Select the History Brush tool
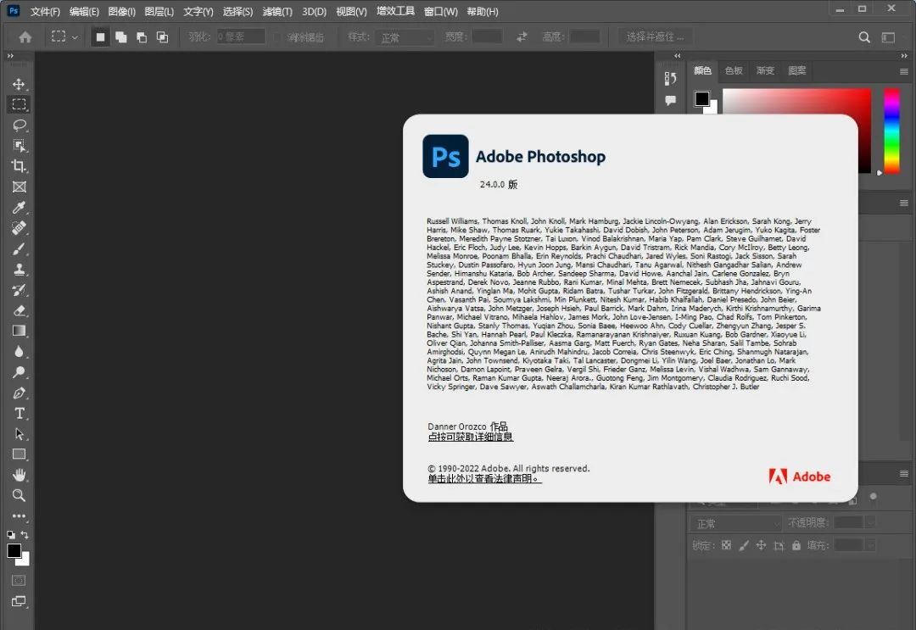 pyautogui.click(x=19, y=290)
